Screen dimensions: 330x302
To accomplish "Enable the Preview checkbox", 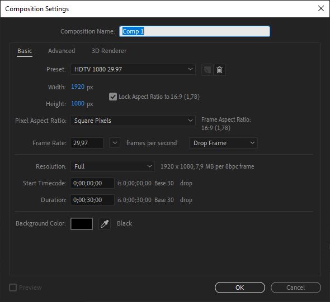I will (x=13, y=287).
